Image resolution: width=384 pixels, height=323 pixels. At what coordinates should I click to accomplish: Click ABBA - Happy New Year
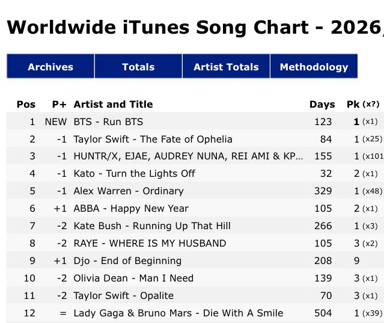(x=131, y=209)
